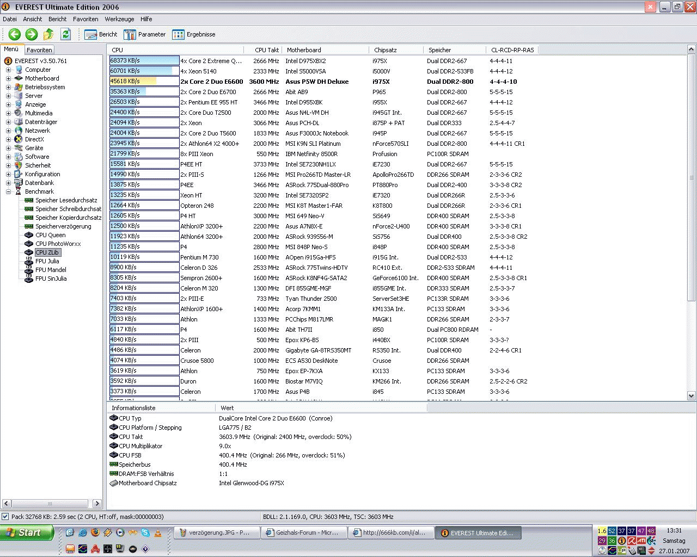Click the Server icon in the tree
The height and width of the screenshot is (557, 697).
19,96
